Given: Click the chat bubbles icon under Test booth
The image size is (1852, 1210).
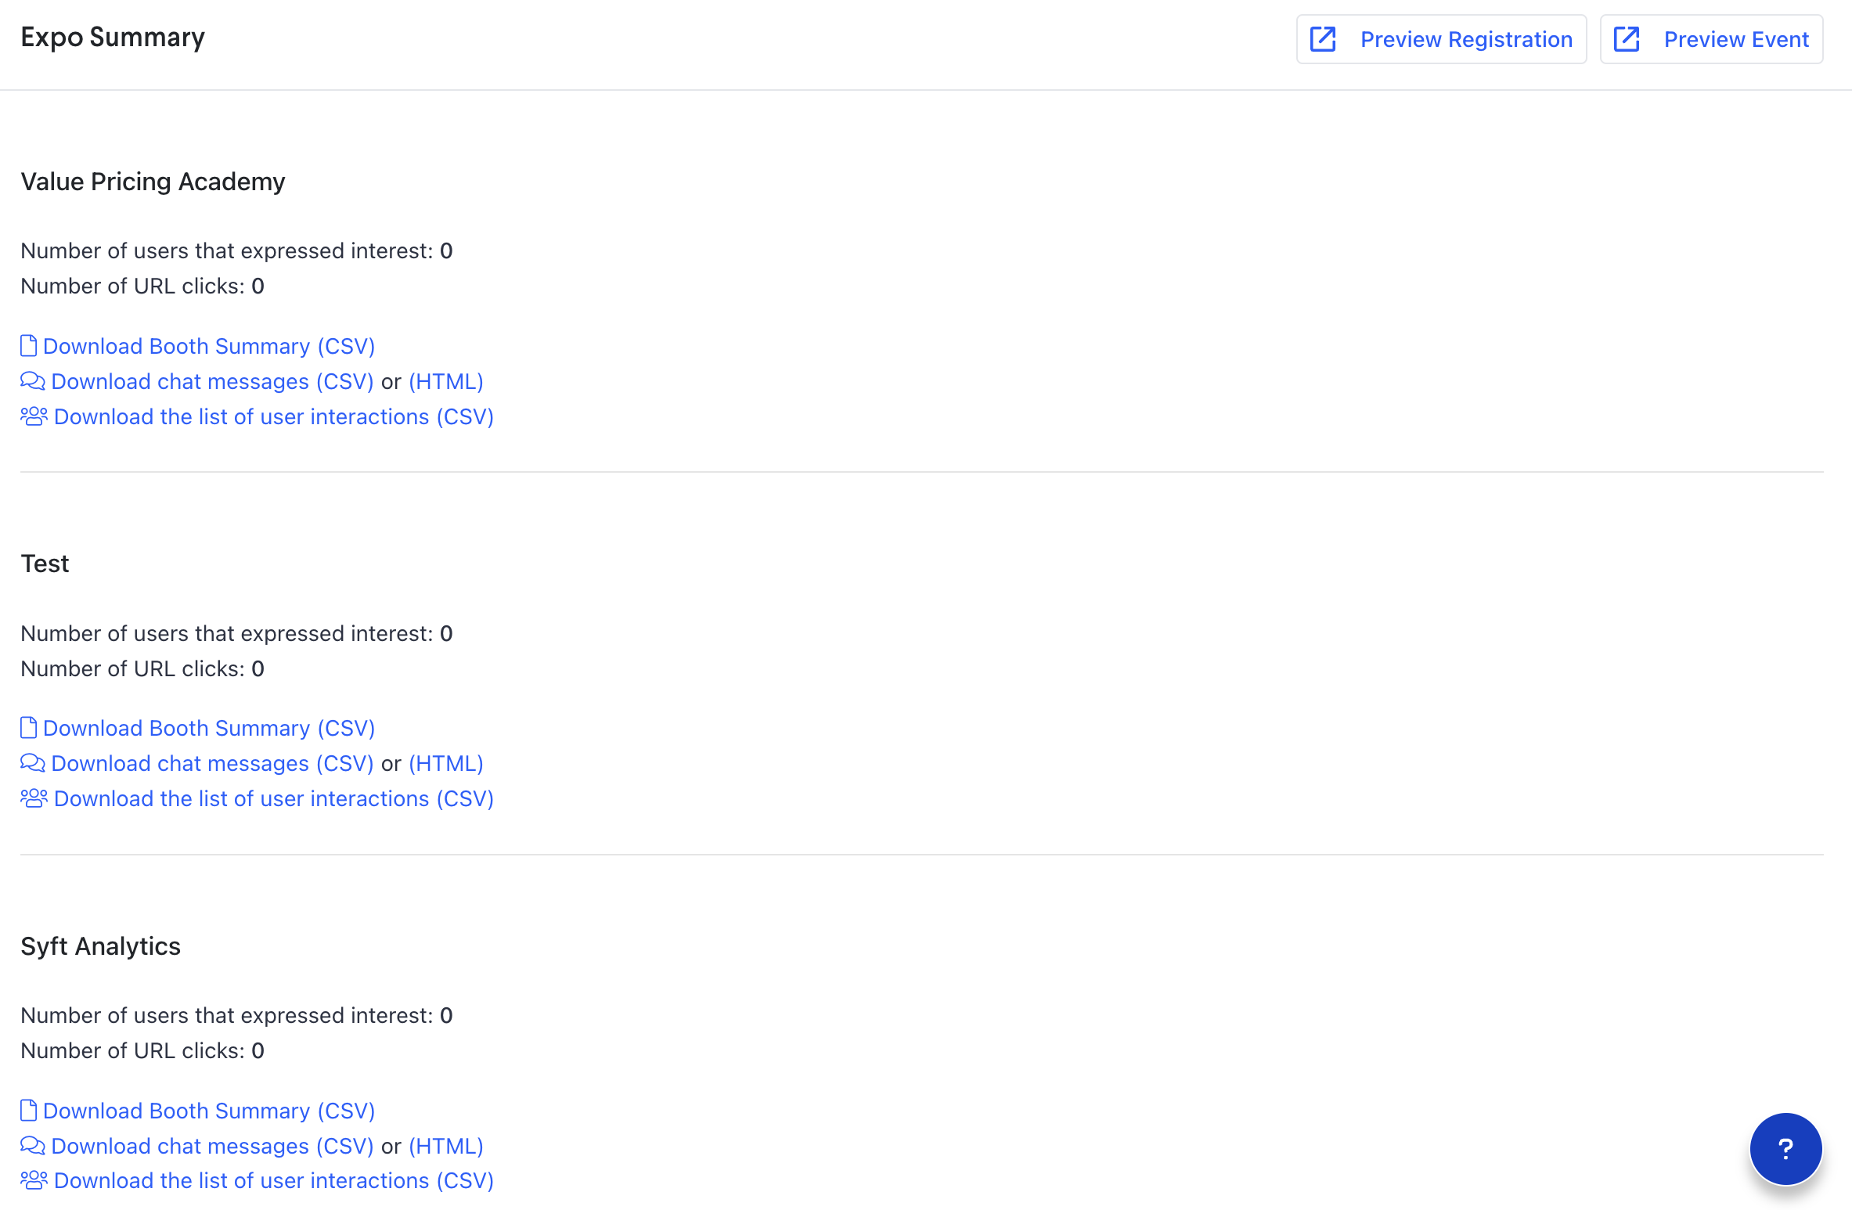Looking at the screenshot, I should [x=33, y=763].
